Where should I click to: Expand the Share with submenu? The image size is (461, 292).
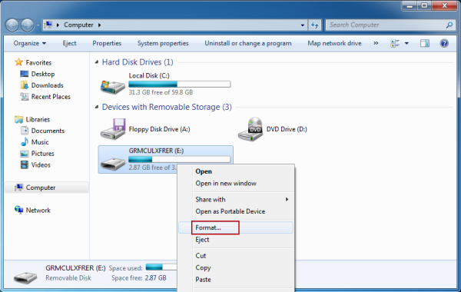(x=236, y=200)
